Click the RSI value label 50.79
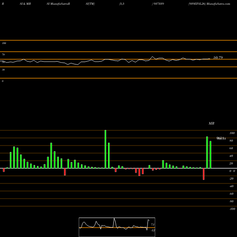The image size is (237, 237). 218,57
